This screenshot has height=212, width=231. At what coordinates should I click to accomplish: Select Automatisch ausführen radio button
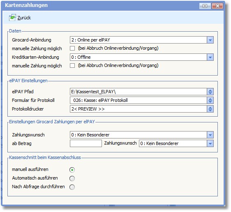(x=72, y=178)
